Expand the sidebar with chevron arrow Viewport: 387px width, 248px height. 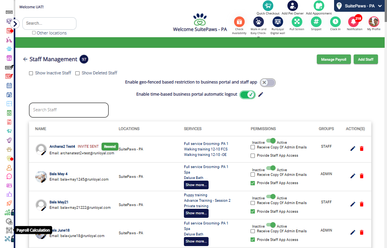[15, 24]
